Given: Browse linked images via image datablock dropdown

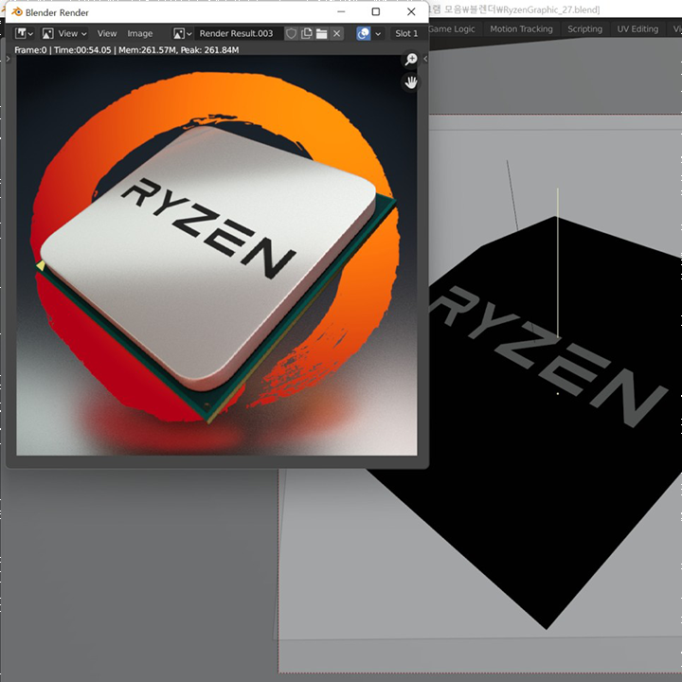Looking at the screenshot, I should 182,33.
